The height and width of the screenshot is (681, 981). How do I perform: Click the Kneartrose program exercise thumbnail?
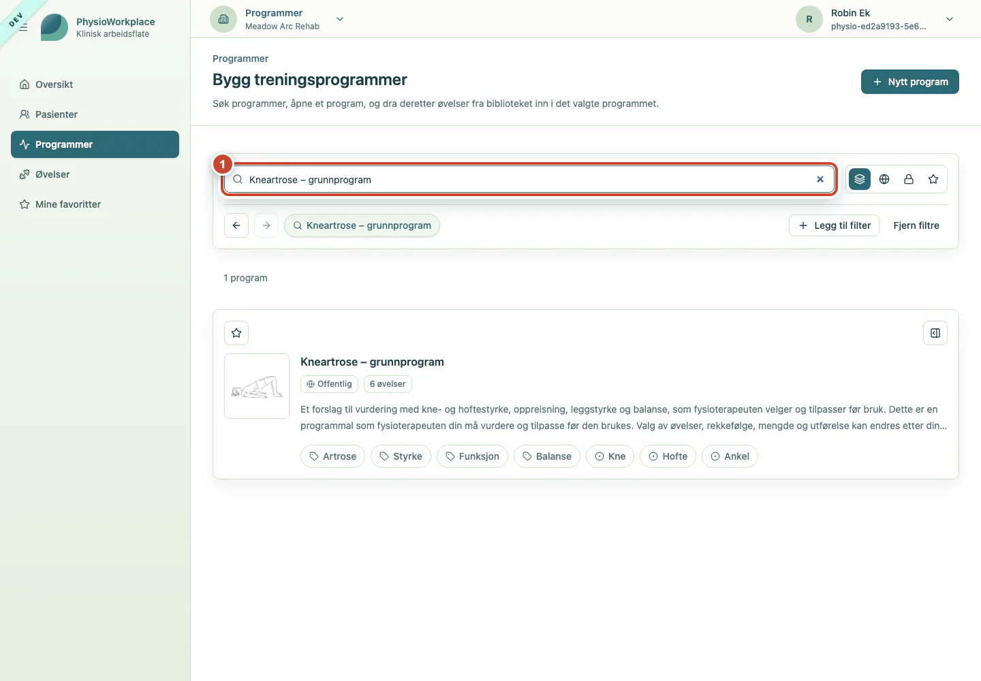[x=257, y=386]
